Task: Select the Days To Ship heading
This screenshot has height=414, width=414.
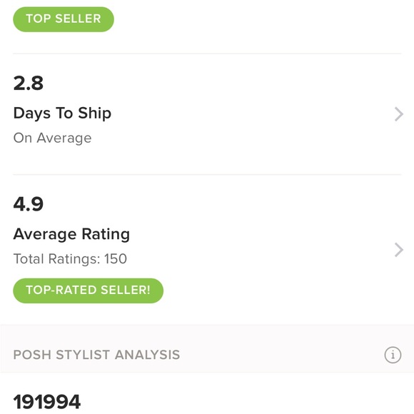Action: (62, 113)
